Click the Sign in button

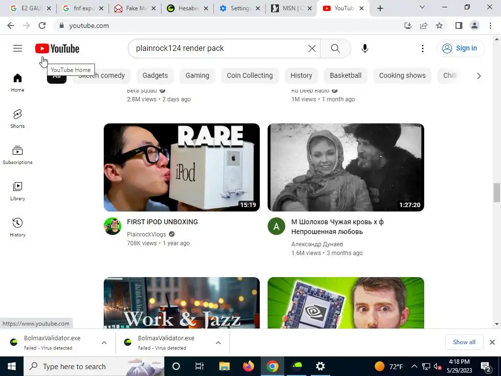tap(460, 48)
